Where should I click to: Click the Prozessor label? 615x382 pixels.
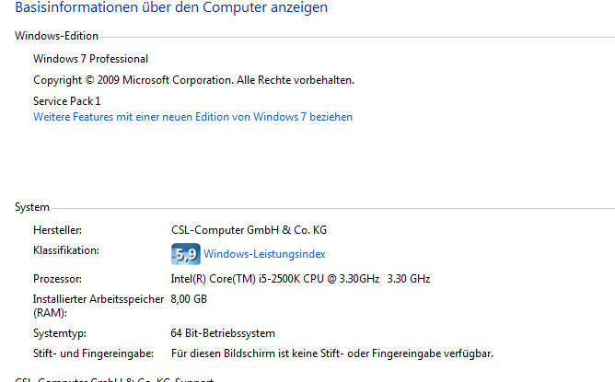(57, 278)
